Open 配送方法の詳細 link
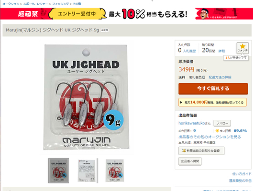 [220, 77]
